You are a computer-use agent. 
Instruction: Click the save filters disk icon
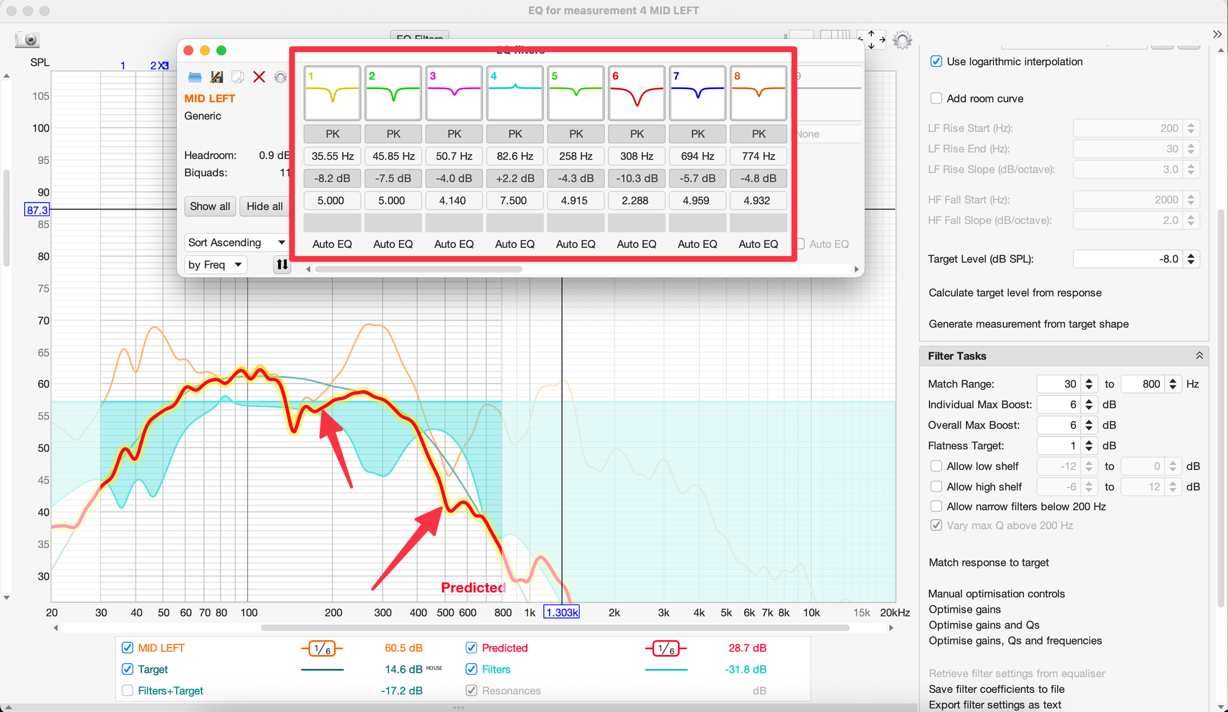click(x=216, y=77)
